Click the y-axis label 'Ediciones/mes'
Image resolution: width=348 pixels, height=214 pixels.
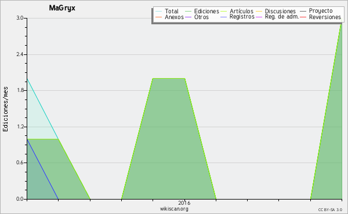5,109
